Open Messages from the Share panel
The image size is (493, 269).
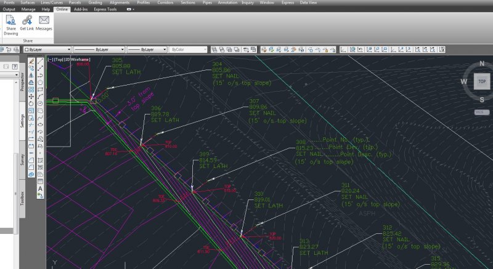click(x=44, y=21)
